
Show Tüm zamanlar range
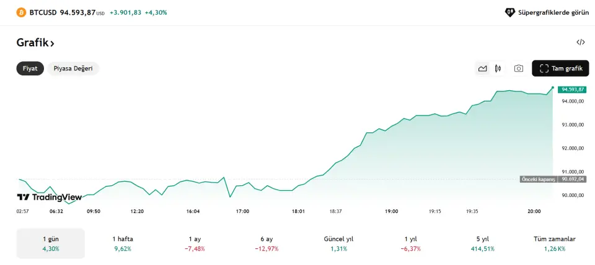[554, 243]
